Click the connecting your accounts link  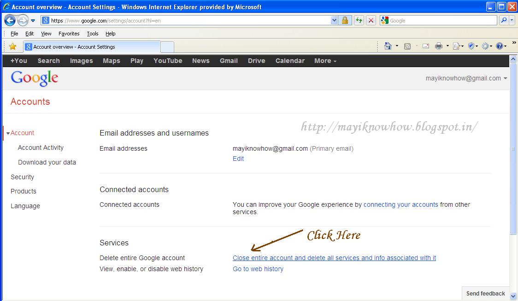[x=401, y=204]
